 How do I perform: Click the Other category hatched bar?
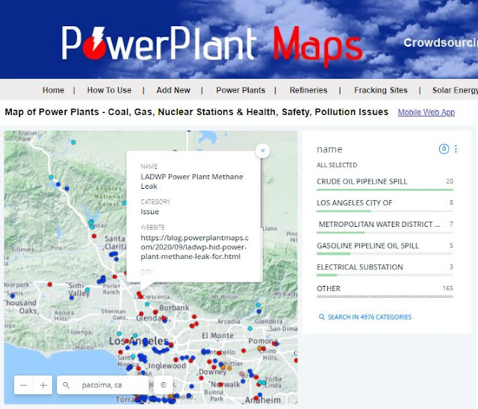point(385,296)
